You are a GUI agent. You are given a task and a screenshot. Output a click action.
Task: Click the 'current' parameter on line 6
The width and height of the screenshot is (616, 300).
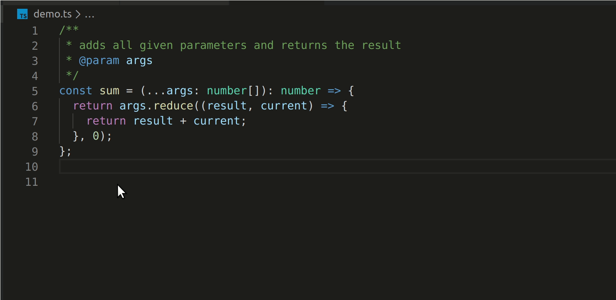click(284, 106)
